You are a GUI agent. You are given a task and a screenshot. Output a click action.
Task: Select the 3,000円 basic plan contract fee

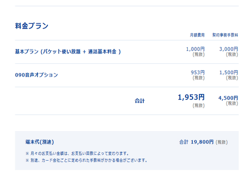[229, 49]
